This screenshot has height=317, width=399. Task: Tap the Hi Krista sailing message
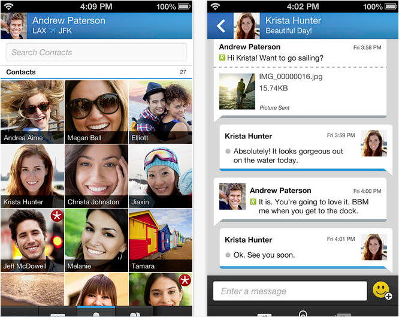pos(275,58)
